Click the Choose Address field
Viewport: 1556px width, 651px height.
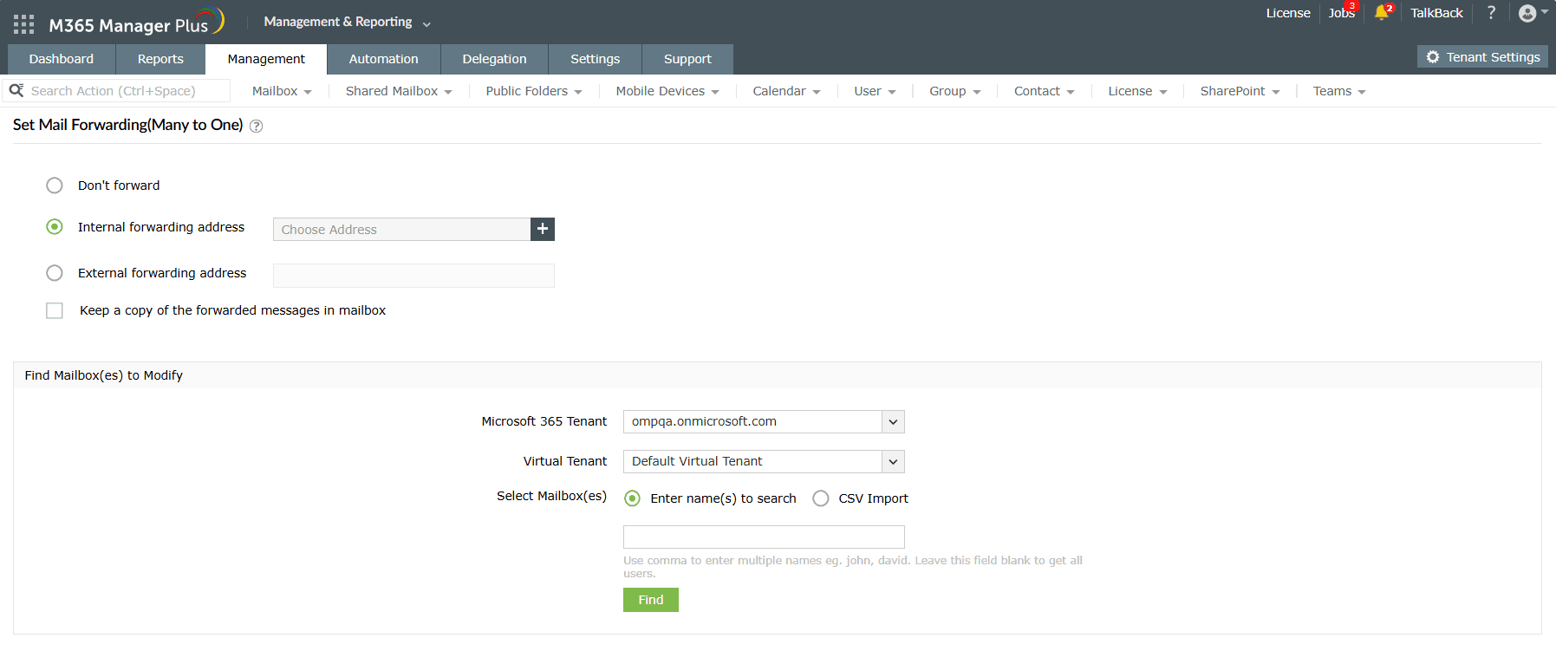[x=401, y=229]
